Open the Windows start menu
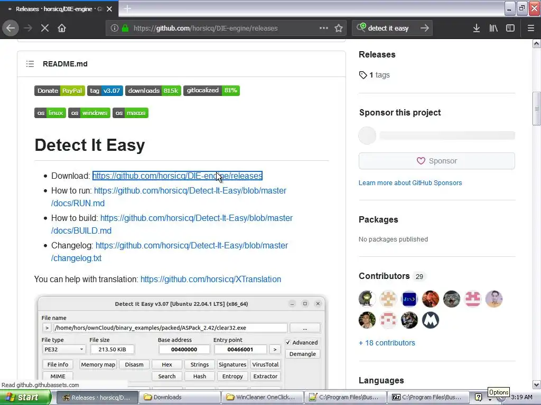Image resolution: width=541 pixels, height=405 pixels. tap(25, 398)
